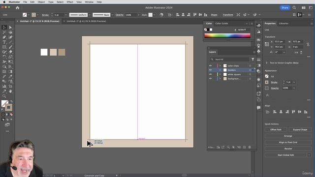The width and height of the screenshot is (315, 177).
Task: Click Align to Pixel Grid button
Action: (x=288, y=142)
